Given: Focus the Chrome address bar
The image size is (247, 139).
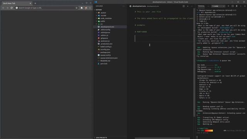Looking at the screenshot, I should [46, 8].
